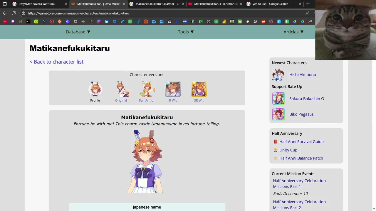Image resolution: width=376 pixels, height=211 pixels.
Task: Click the Biko Pegasus card image
Action: click(278, 114)
